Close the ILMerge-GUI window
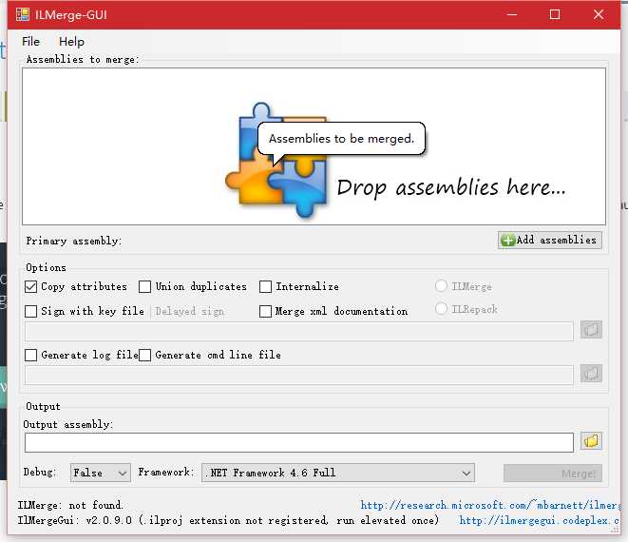628x542 pixels. point(599,15)
